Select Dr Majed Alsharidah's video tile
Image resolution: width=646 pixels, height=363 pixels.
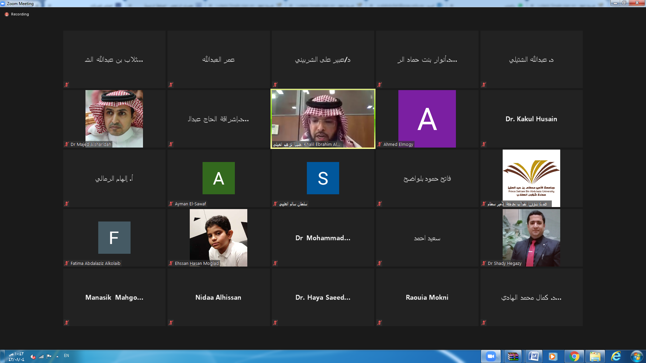click(x=114, y=118)
